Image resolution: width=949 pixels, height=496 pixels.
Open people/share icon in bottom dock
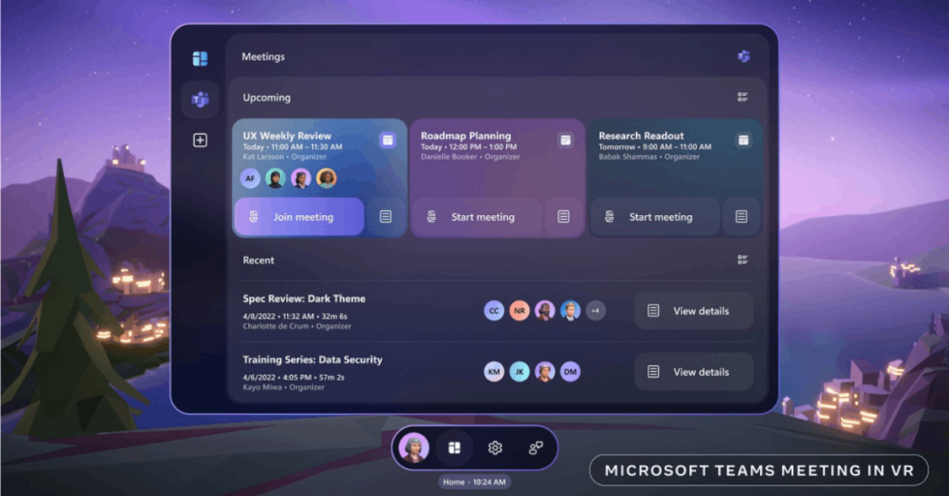point(535,448)
